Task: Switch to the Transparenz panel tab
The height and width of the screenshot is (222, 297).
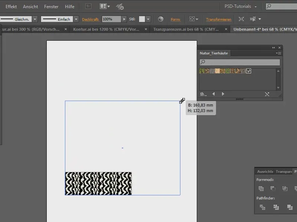Action: click(x=284, y=171)
